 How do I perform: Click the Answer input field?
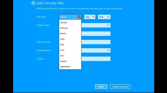[x=96, y=59]
